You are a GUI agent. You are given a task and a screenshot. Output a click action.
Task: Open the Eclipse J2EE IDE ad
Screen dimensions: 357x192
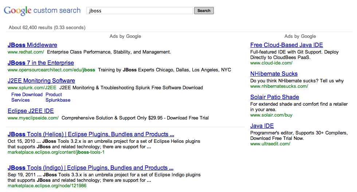[x=31, y=111]
